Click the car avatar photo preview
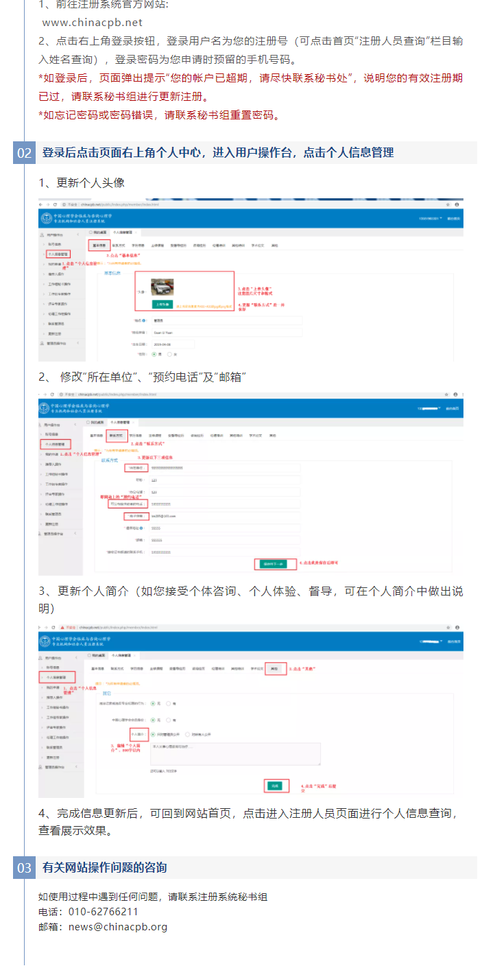Image resolution: width=495 pixels, height=977 pixels. [x=162, y=285]
